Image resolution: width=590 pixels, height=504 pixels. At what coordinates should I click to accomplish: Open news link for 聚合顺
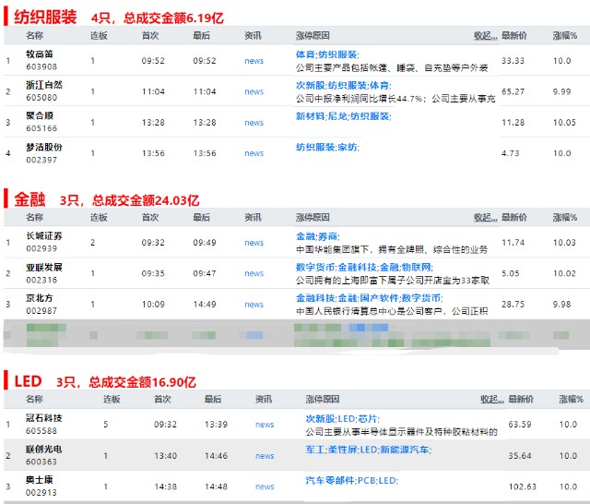coord(254,123)
